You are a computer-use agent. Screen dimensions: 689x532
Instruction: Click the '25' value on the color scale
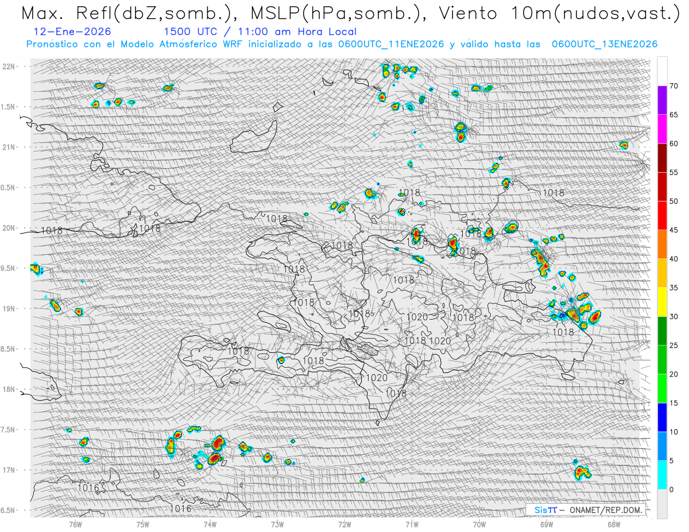pos(673,345)
